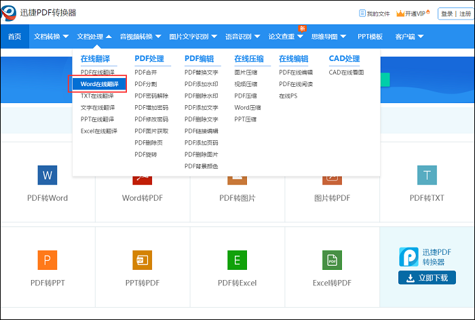Screen dimensions: 475x320
Task: Choose PDF修改密码 from the menu
Action: point(151,119)
